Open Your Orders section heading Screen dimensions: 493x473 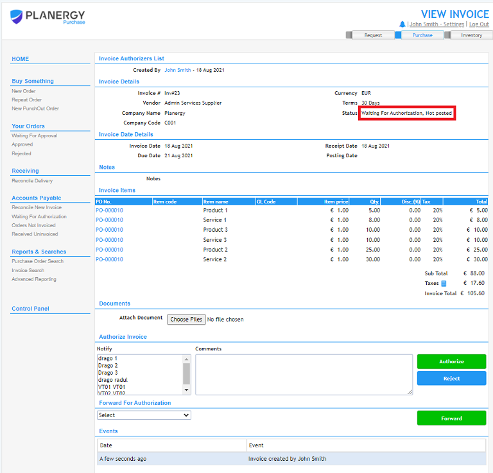[28, 126]
